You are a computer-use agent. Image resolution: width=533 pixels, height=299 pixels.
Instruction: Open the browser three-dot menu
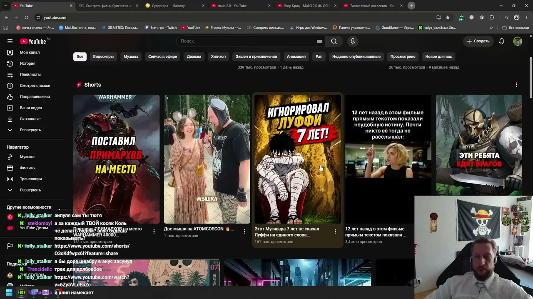526,17
